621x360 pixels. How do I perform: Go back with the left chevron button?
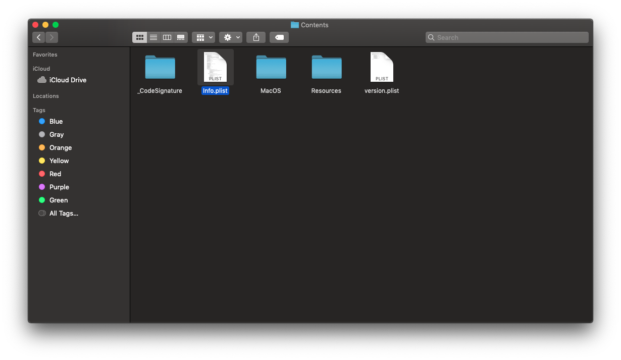coord(39,37)
